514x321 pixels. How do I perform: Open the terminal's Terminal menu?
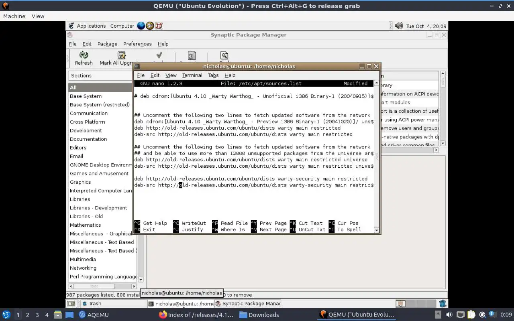click(192, 75)
